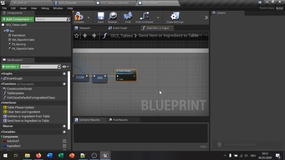Open GetItem or Ingredient from Table
This screenshot has width=285, height=160.
[x=28, y=116]
